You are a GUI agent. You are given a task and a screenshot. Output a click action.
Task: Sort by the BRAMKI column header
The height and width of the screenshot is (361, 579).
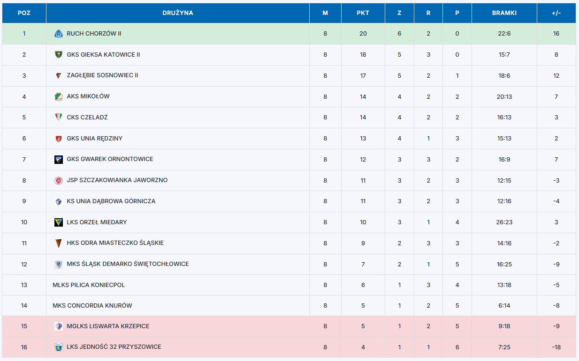pyautogui.click(x=504, y=13)
